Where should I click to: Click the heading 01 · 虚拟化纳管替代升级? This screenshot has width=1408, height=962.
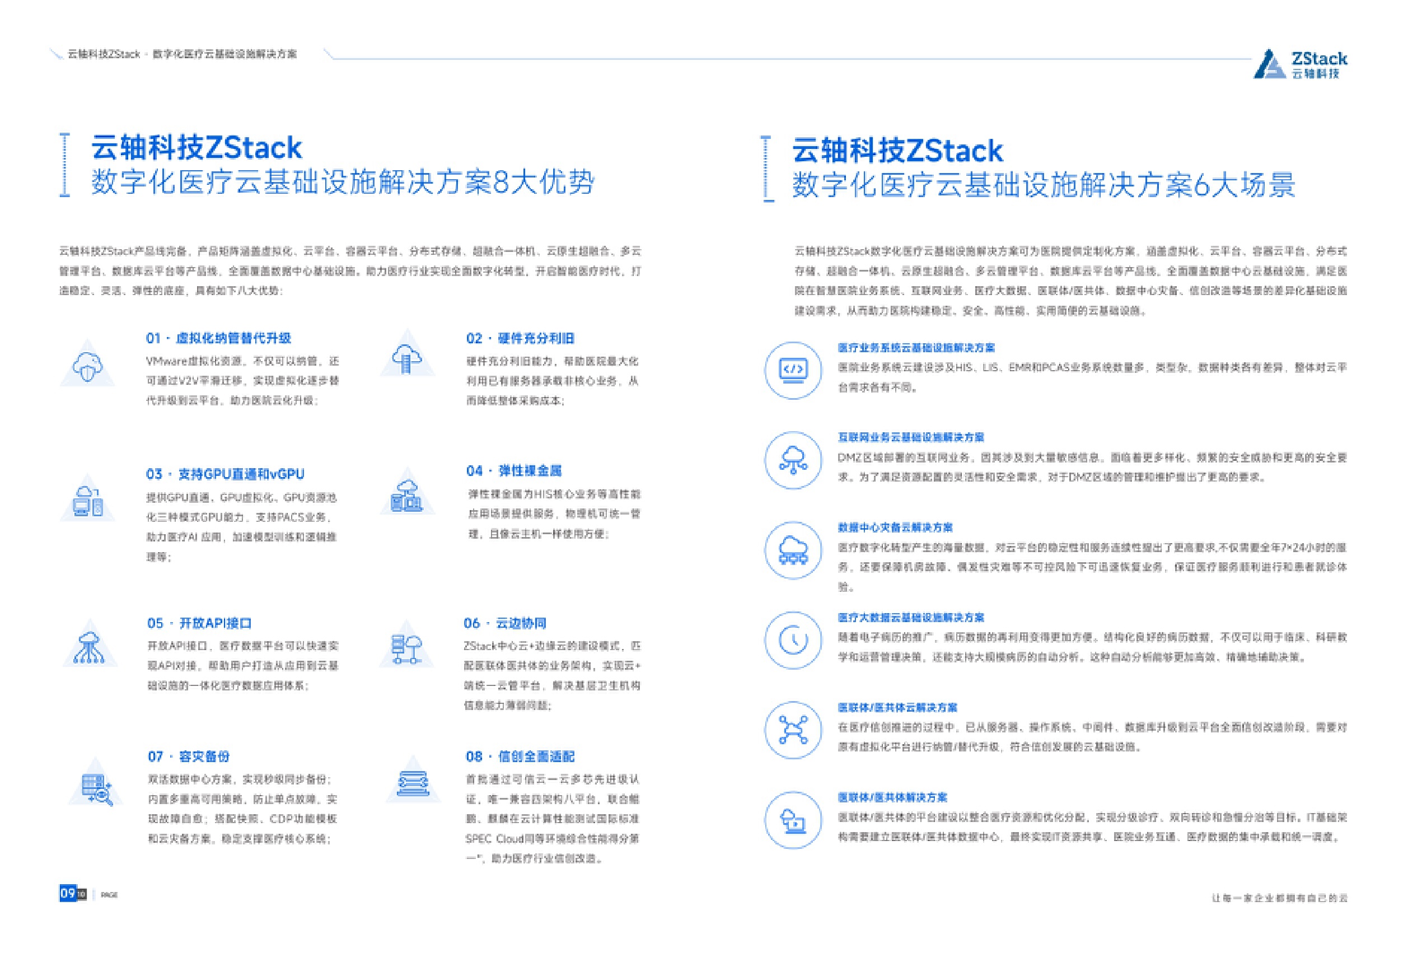point(218,338)
